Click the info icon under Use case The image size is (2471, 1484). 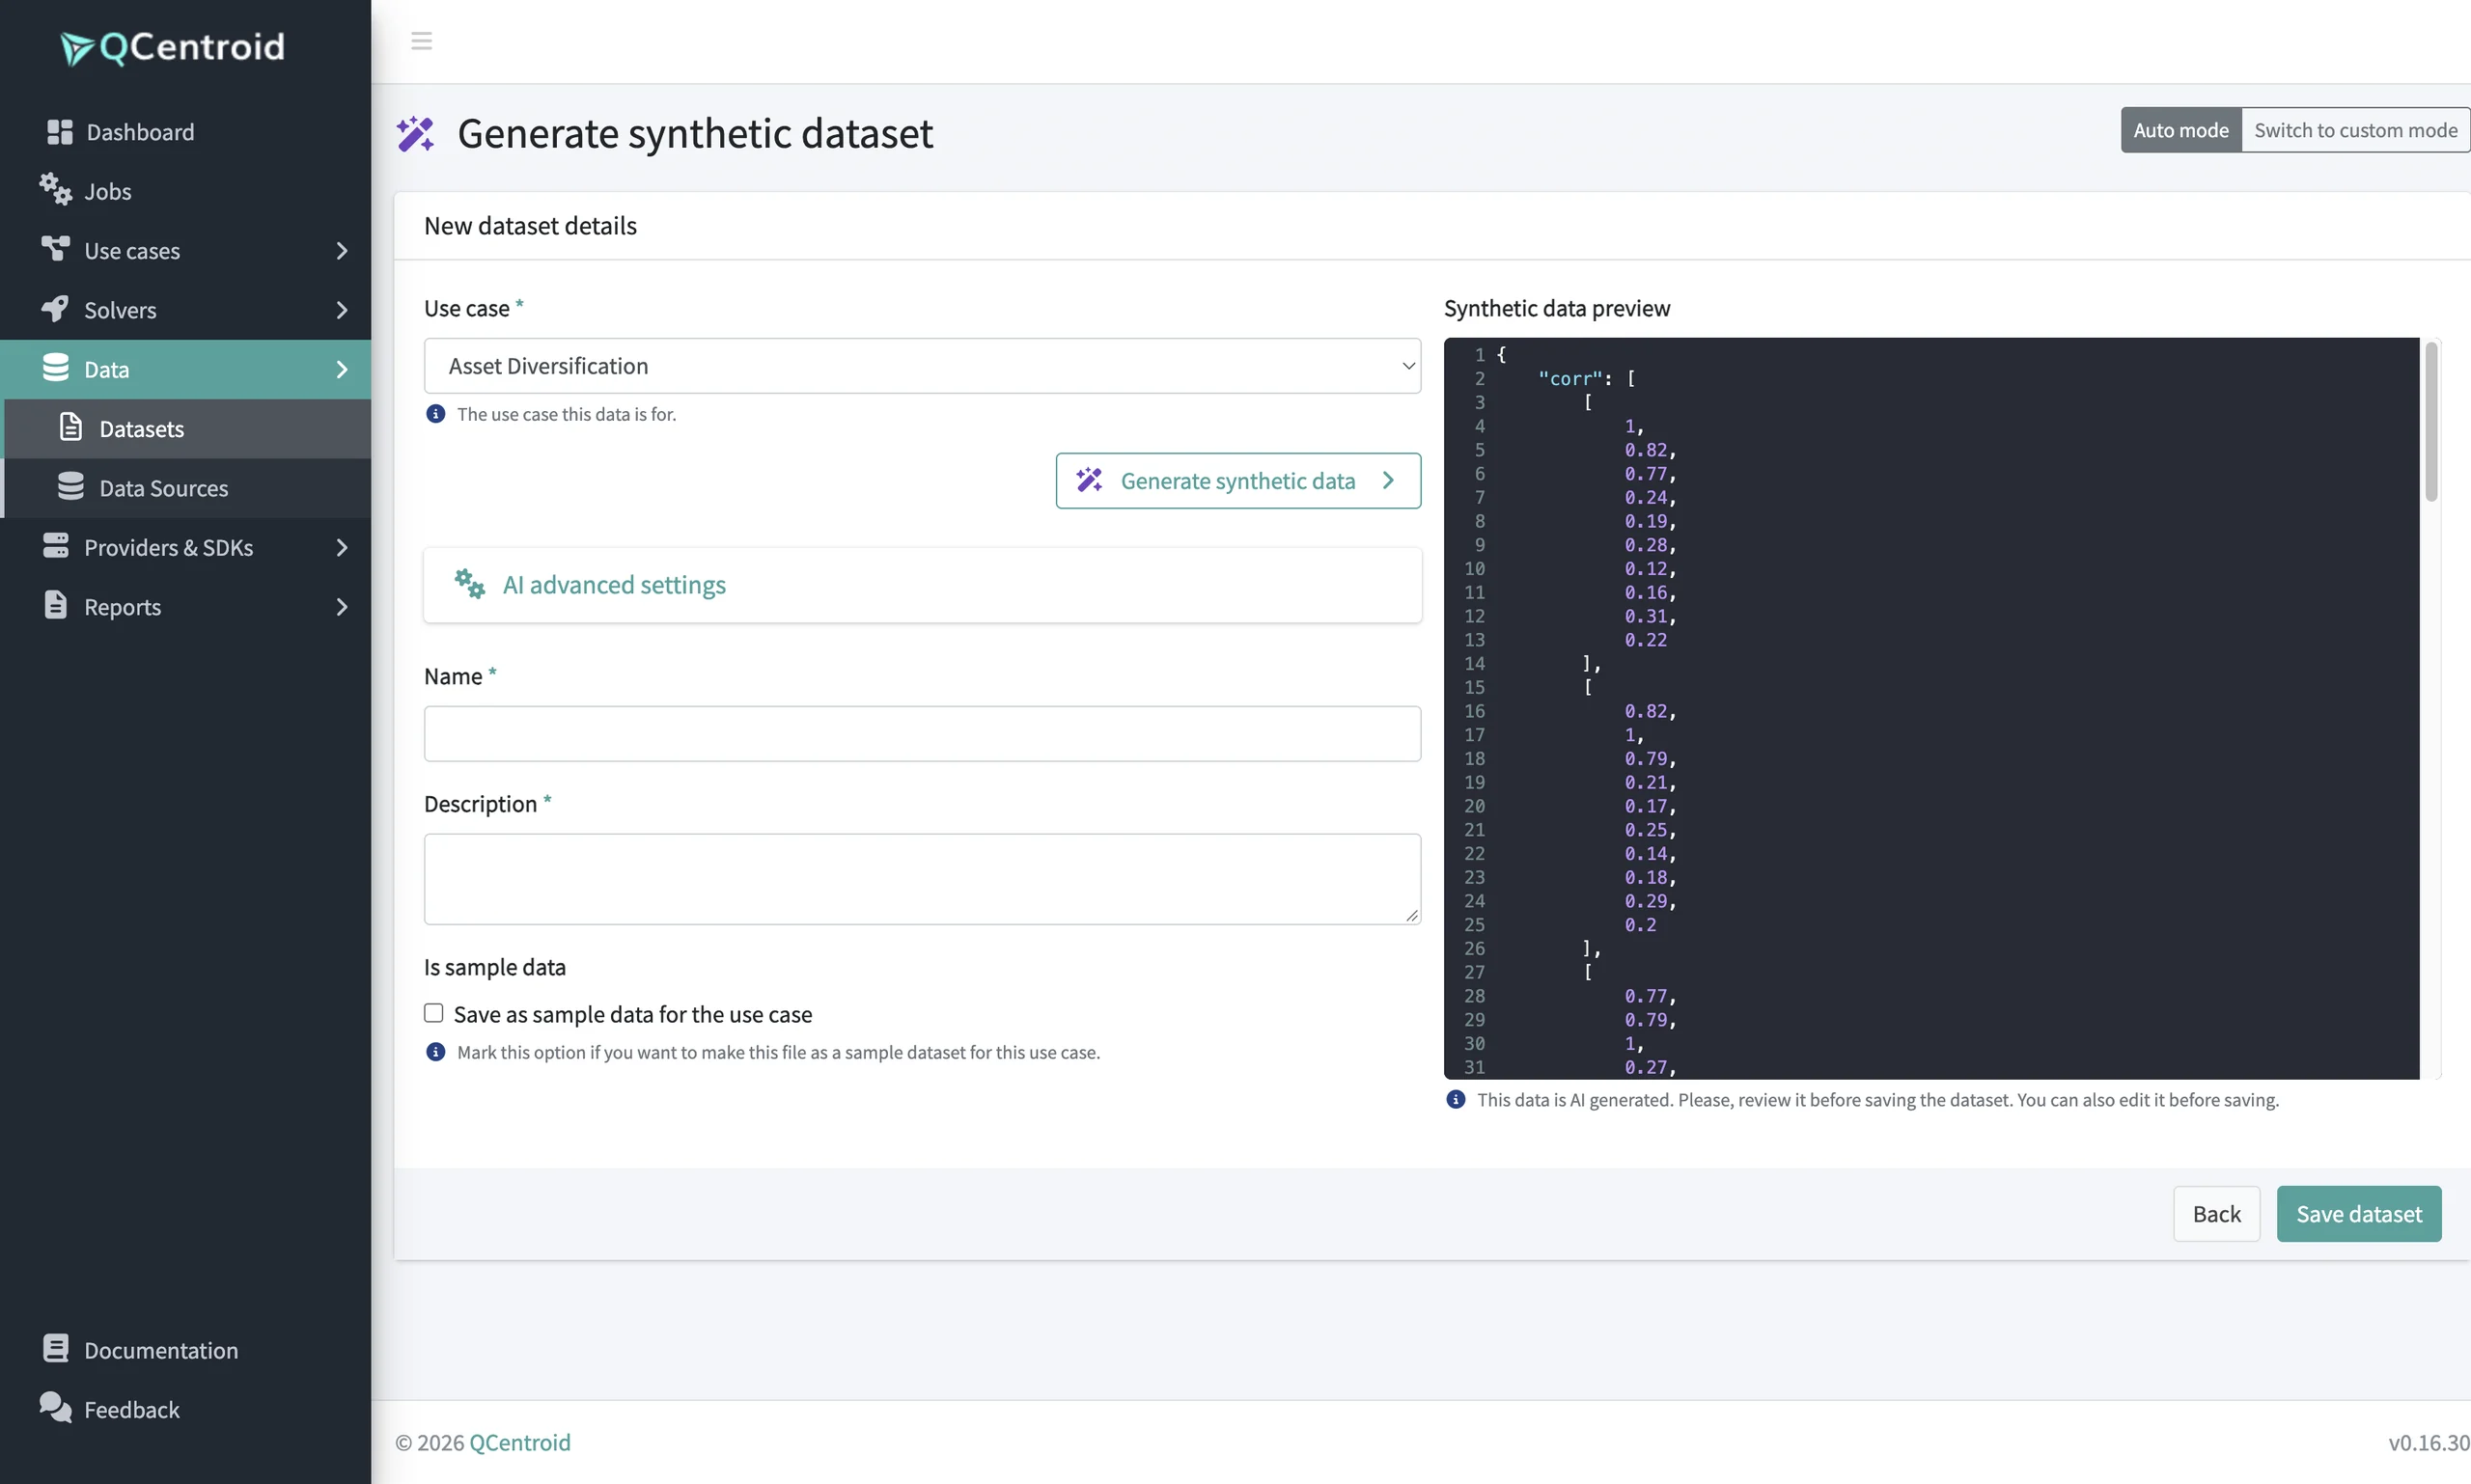tap(435, 414)
